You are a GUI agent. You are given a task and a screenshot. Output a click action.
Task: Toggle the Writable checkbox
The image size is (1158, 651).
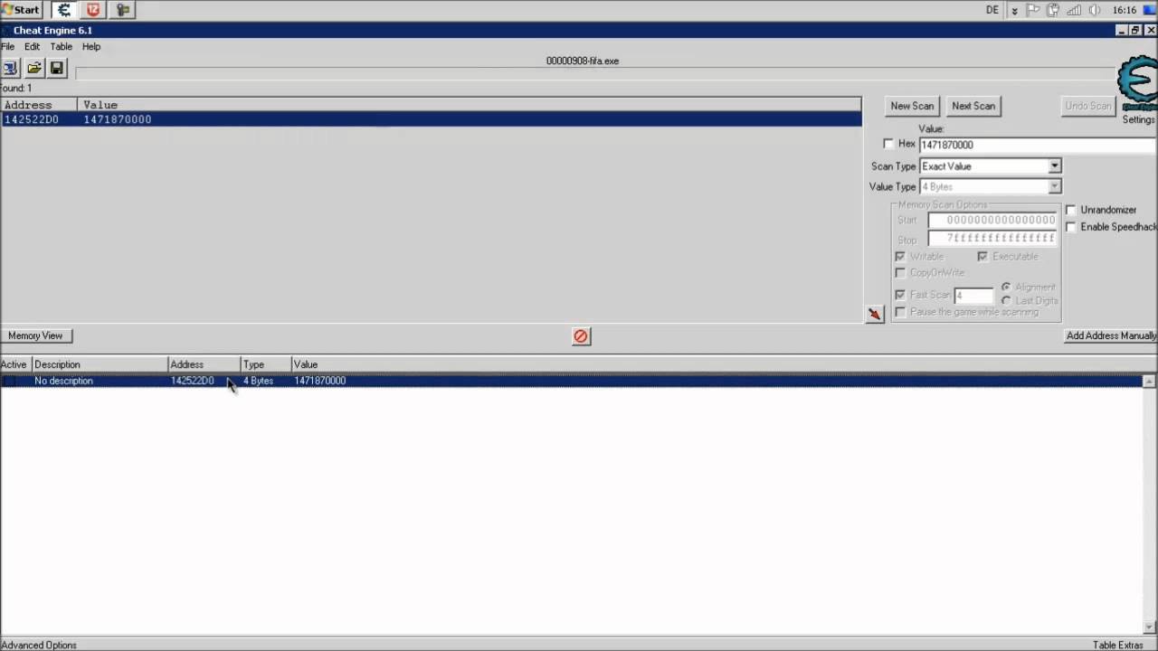coord(900,257)
